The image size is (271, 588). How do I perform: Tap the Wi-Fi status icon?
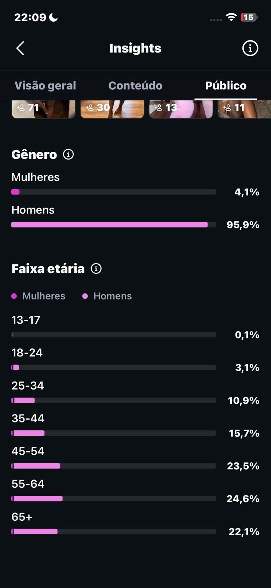click(231, 17)
